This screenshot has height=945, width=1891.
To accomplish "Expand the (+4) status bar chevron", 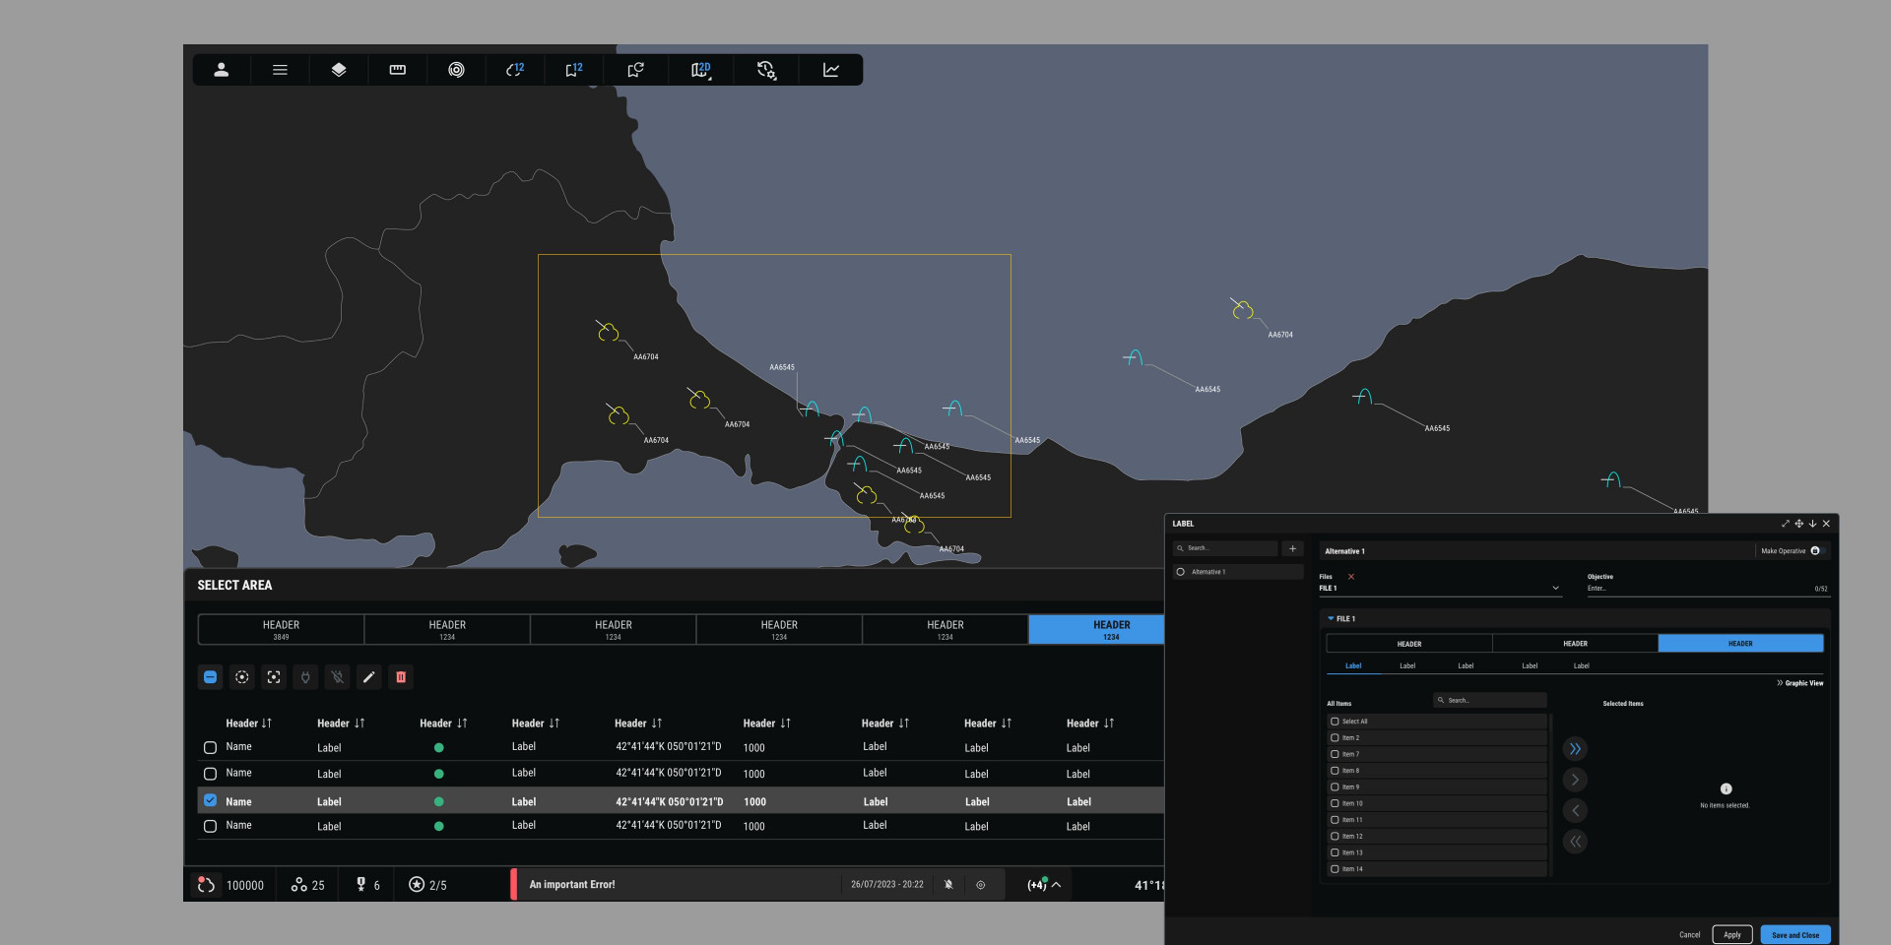I will tap(1056, 885).
